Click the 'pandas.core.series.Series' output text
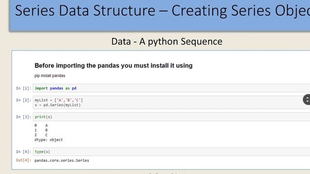Image resolution: width=310 pixels, height=174 pixels. [x=62, y=160]
